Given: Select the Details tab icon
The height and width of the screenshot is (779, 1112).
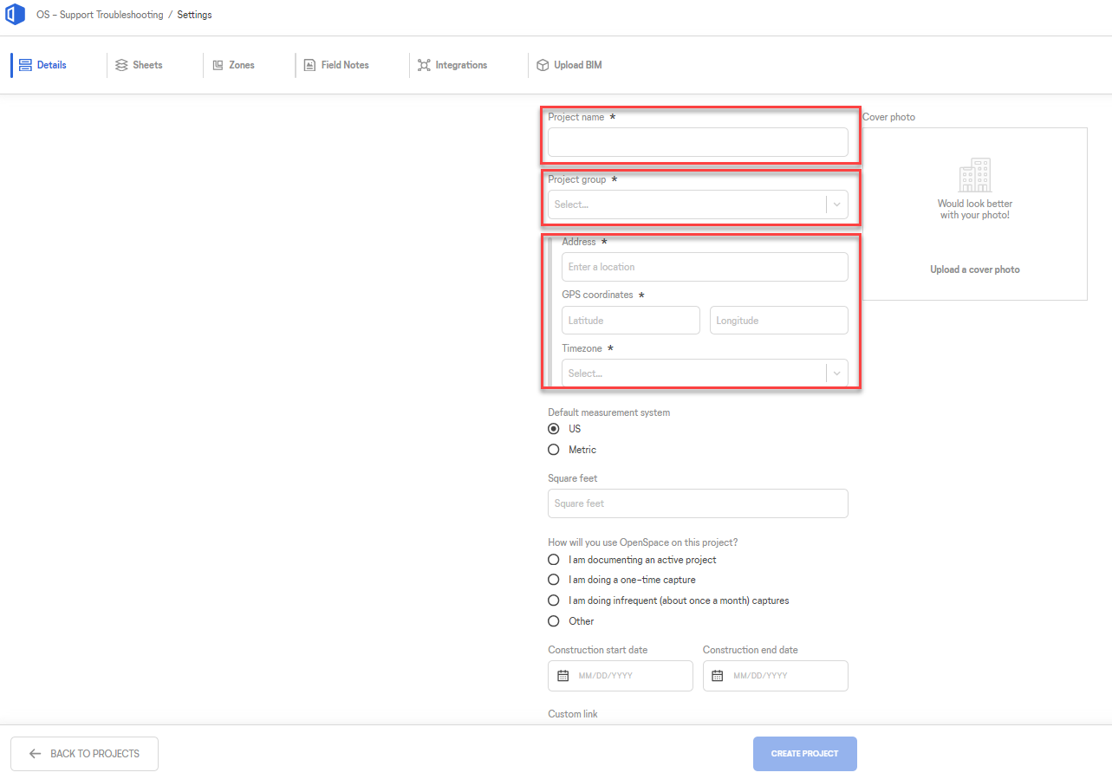Looking at the screenshot, I should click(25, 64).
